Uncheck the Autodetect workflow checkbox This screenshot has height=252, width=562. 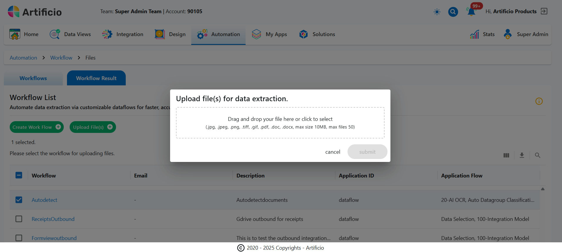tap(19, 200)
